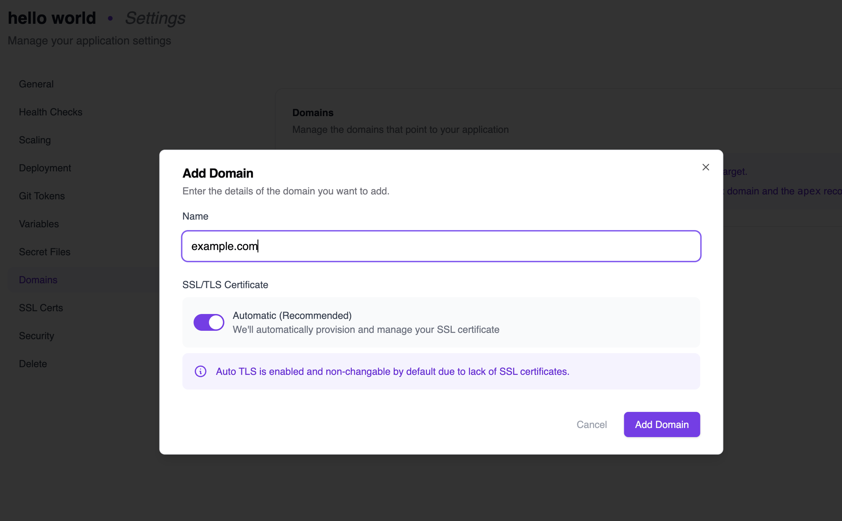Open the Delete settings section

33,364
